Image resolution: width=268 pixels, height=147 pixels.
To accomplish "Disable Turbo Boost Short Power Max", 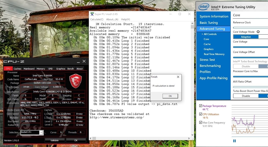I will (246, 96).
